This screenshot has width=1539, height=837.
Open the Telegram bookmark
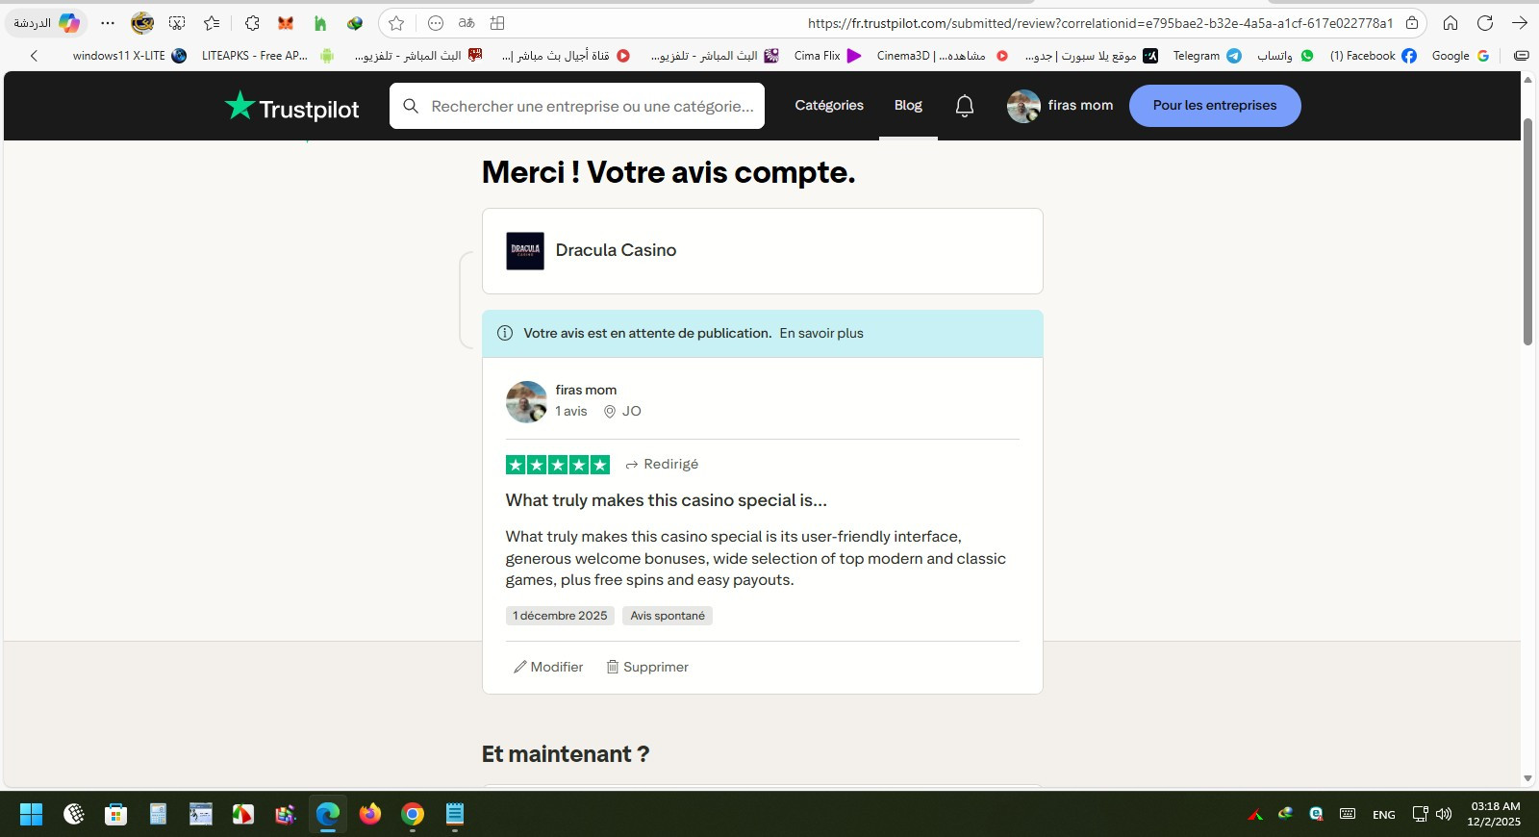1207,56
